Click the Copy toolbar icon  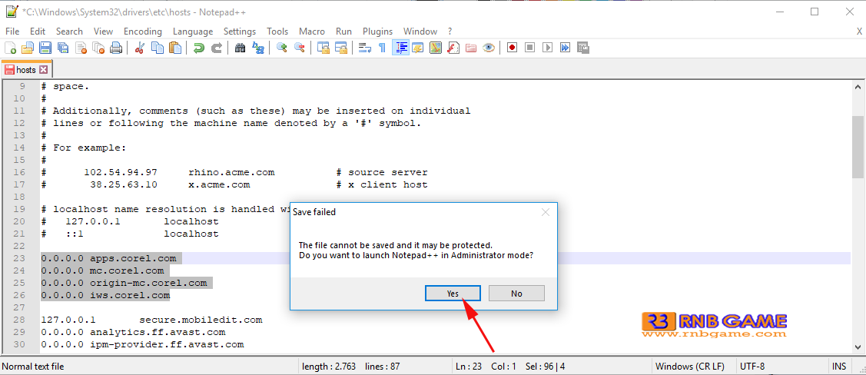tap(158, 48)
